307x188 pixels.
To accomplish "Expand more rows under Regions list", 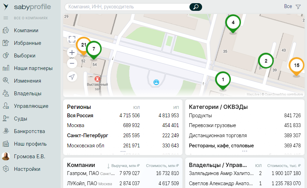I will [123, 151].
